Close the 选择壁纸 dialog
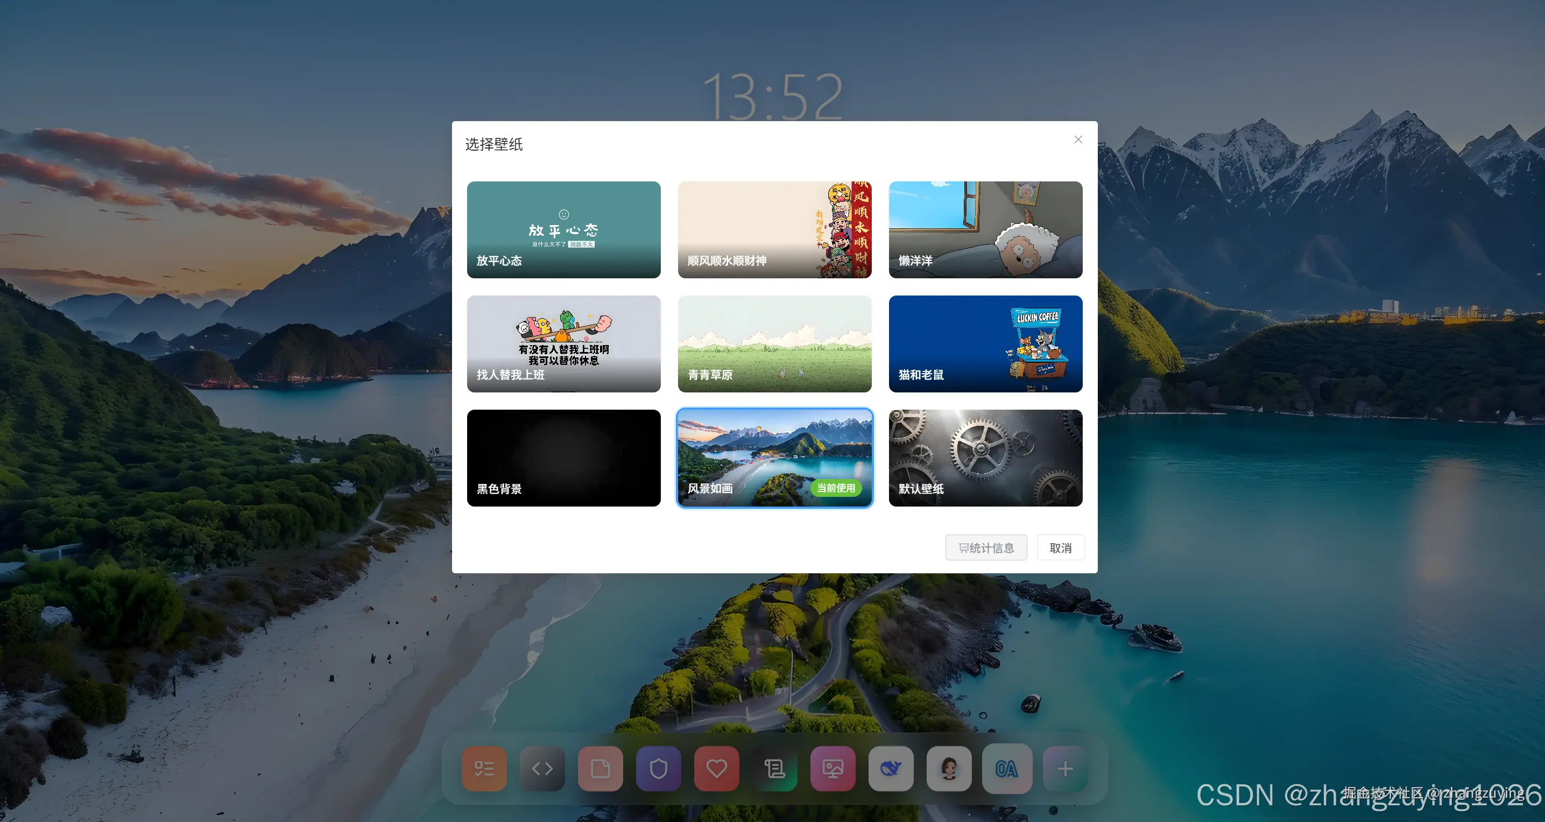1545x822 pixels. (x=1078, y=140)
